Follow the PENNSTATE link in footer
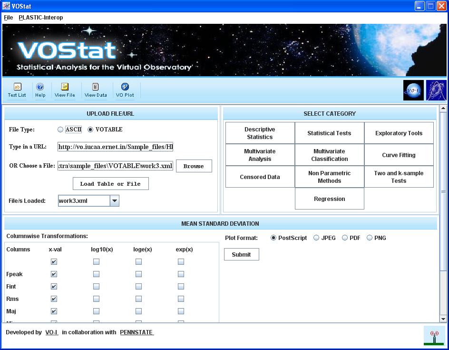Screen dimensions: 449x350 137,332
